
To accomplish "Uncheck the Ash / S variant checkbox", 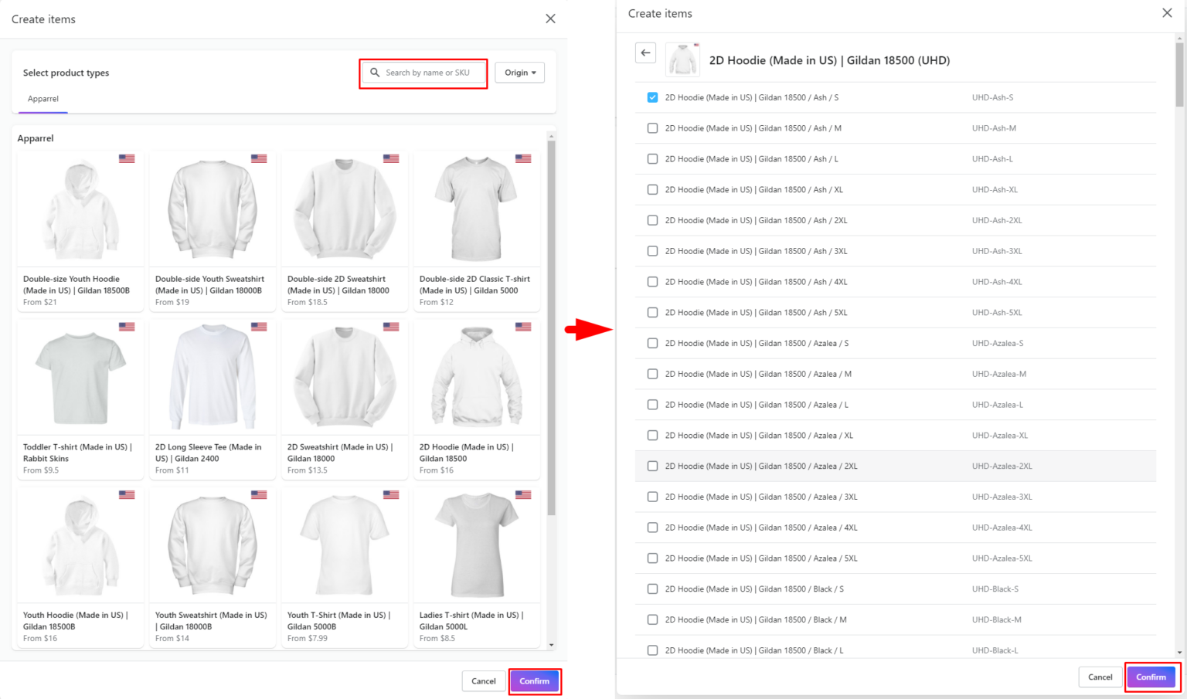I will (652, 97).
